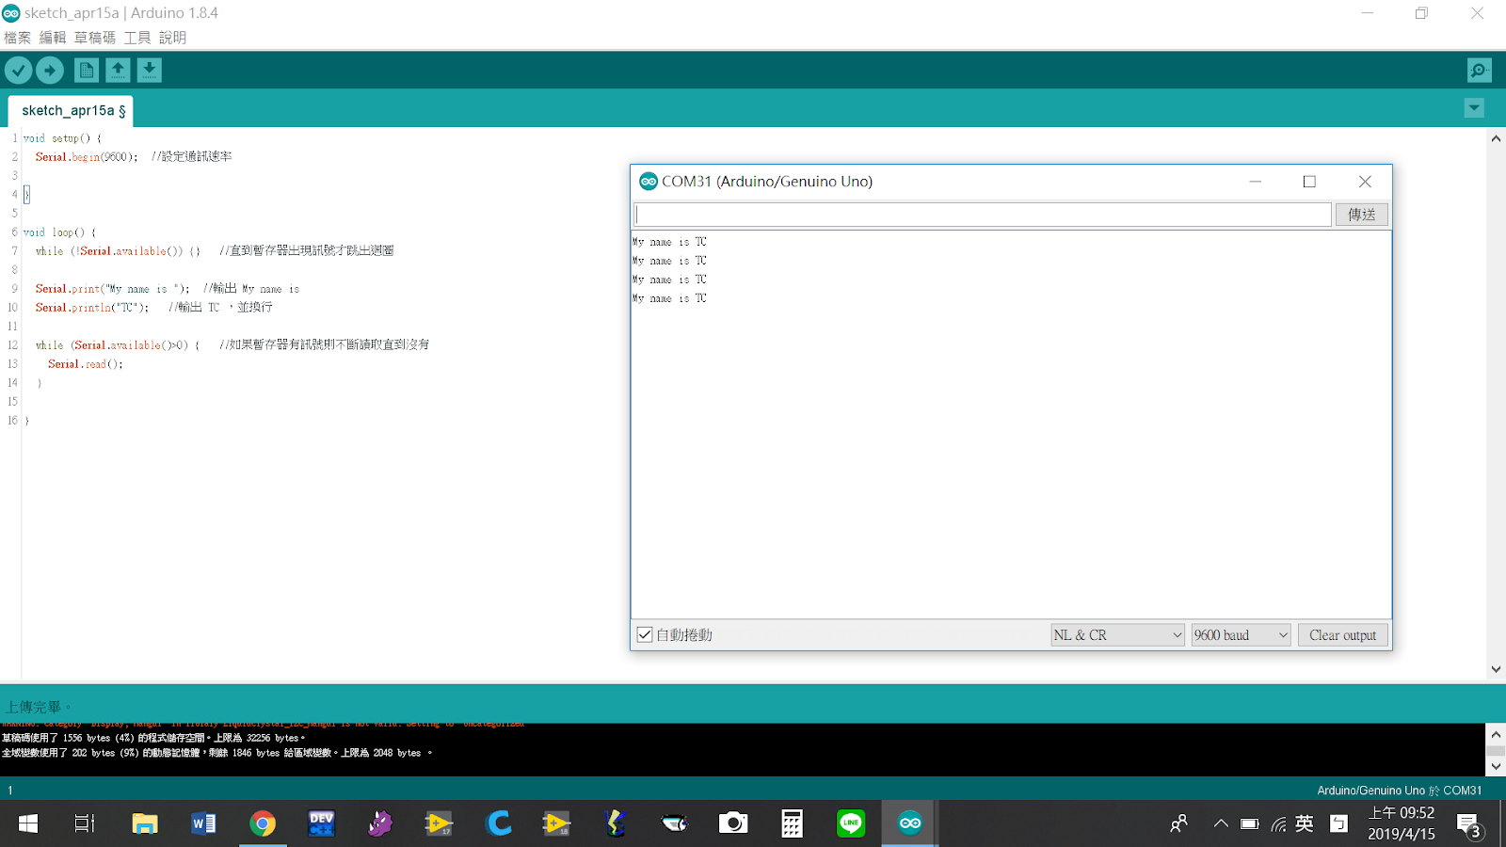The height and width of the screenshot is (847, 1506).
Task: Click the console scrollbar up arrow
Action: [1496, 733]
